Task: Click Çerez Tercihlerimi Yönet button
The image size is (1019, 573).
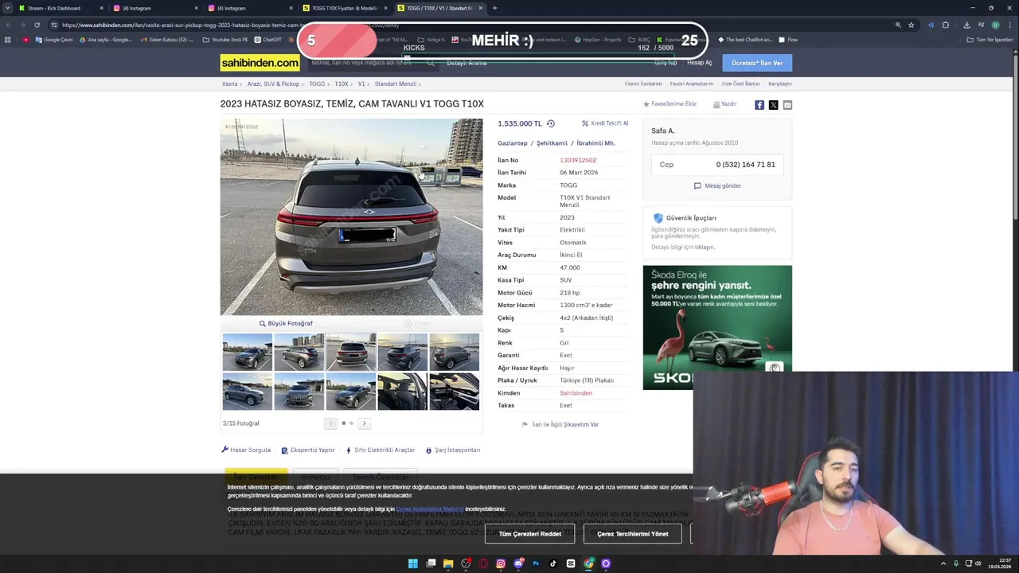Action: click(633, 534)
